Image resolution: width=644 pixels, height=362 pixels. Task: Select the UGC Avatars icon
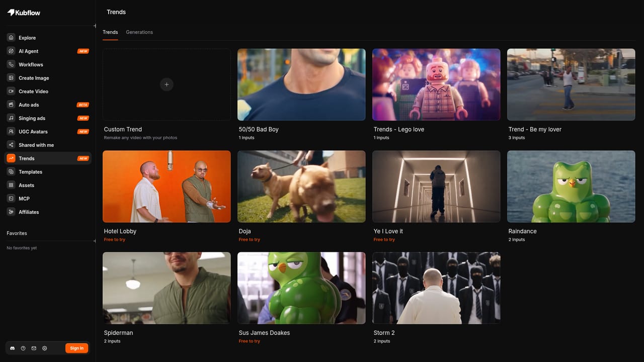(x=11, y=132)
